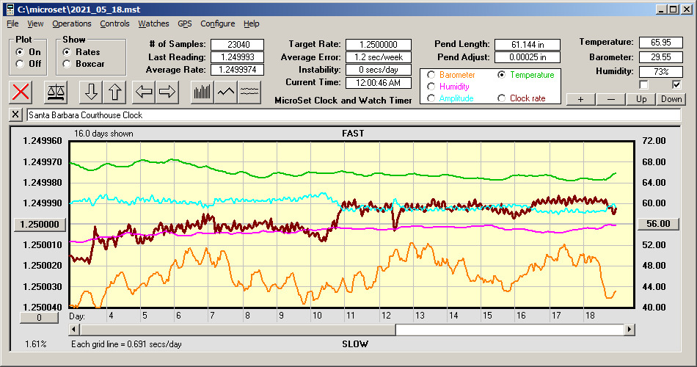Click the left arrow toolbar button
This screenshot has height=367, width=697.
pyautogui.click(x=144, y=92)
